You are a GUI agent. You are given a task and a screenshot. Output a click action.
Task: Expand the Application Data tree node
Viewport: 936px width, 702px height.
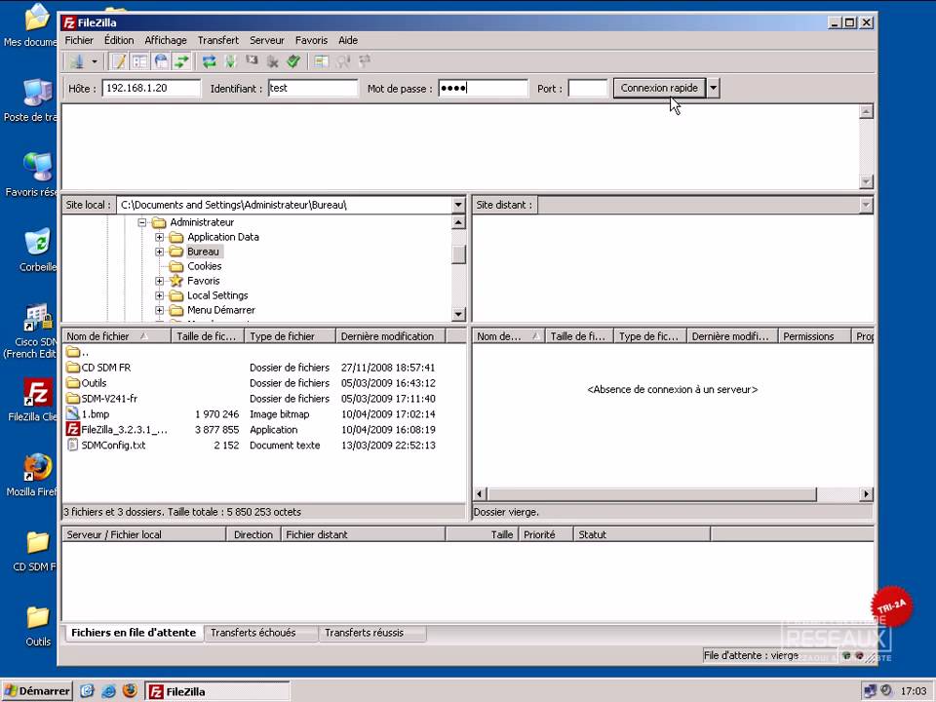coord(159,237)
